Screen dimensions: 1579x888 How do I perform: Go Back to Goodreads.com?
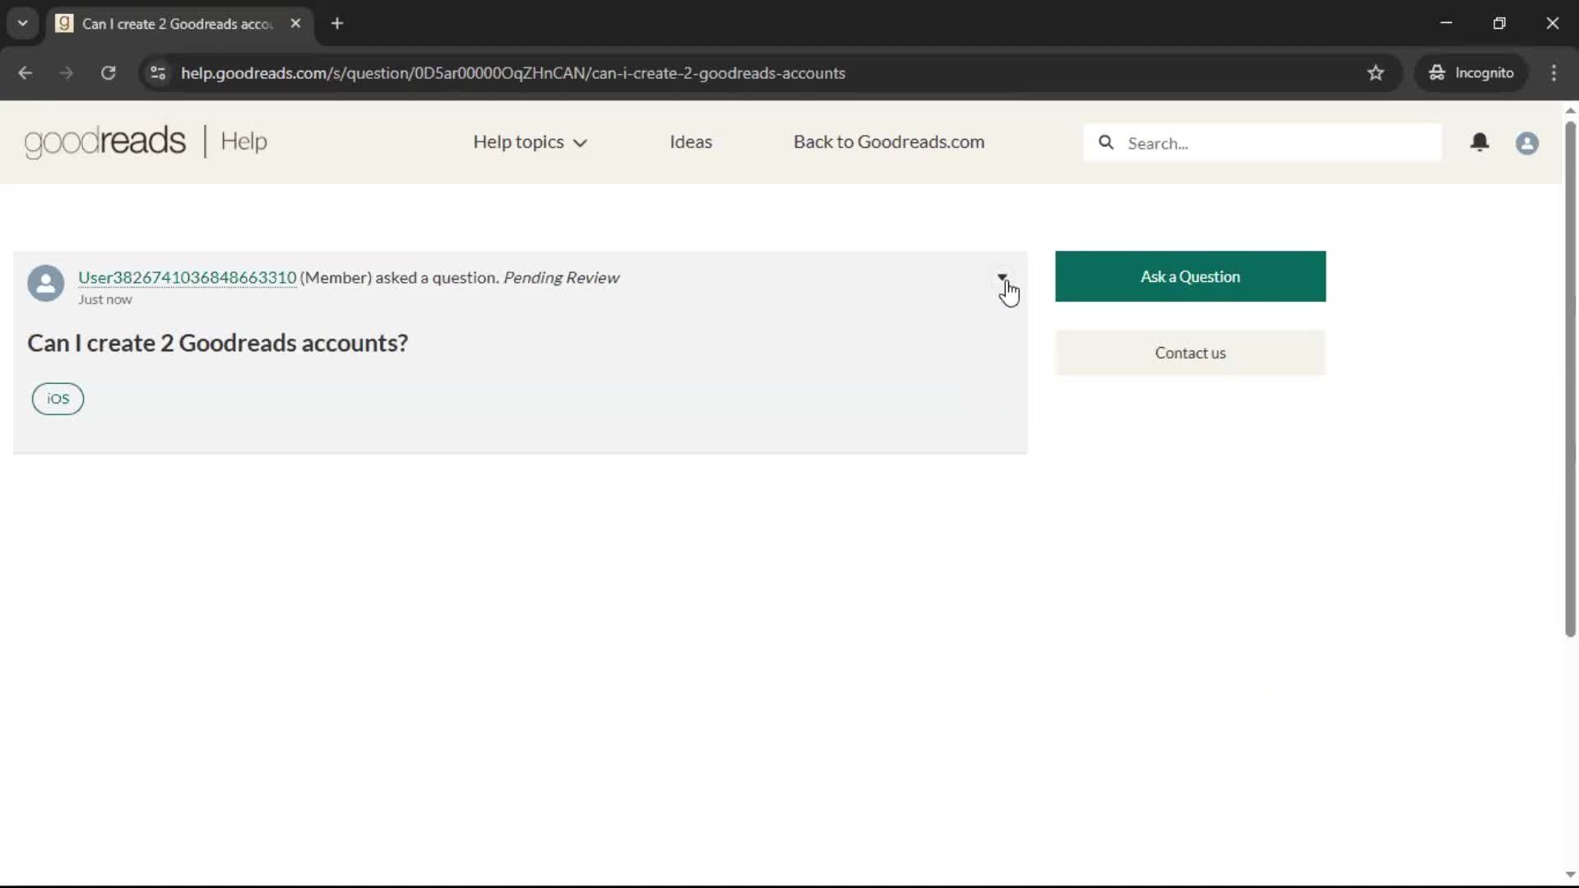pos(889,142)
